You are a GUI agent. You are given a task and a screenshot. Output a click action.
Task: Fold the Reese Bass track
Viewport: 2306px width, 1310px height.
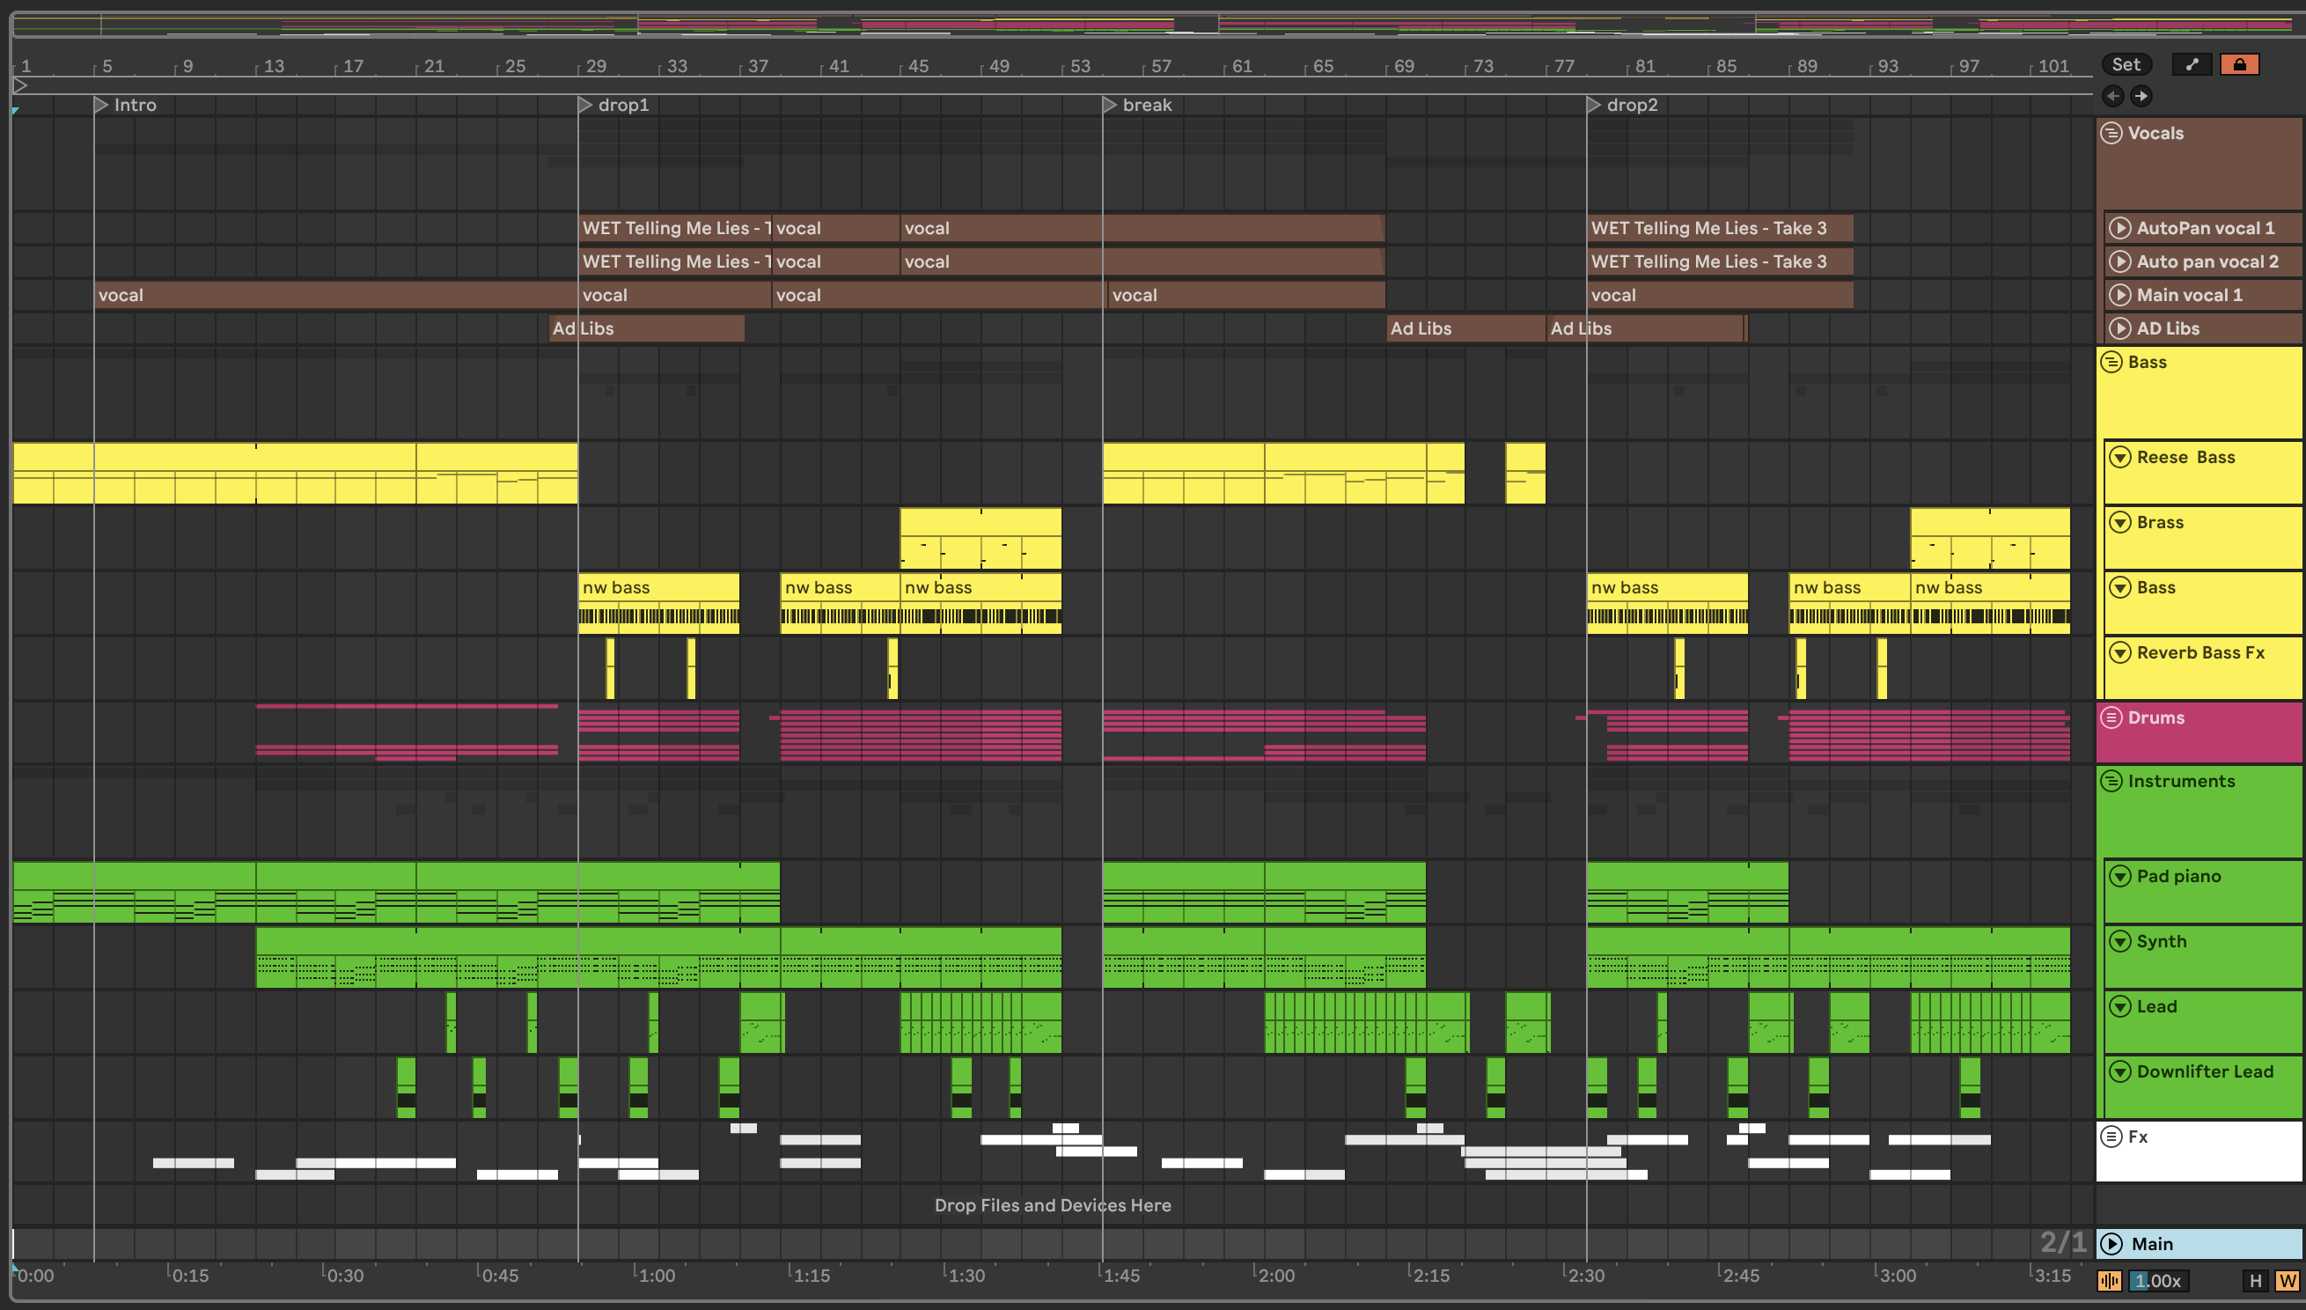tap(2121, 457)
